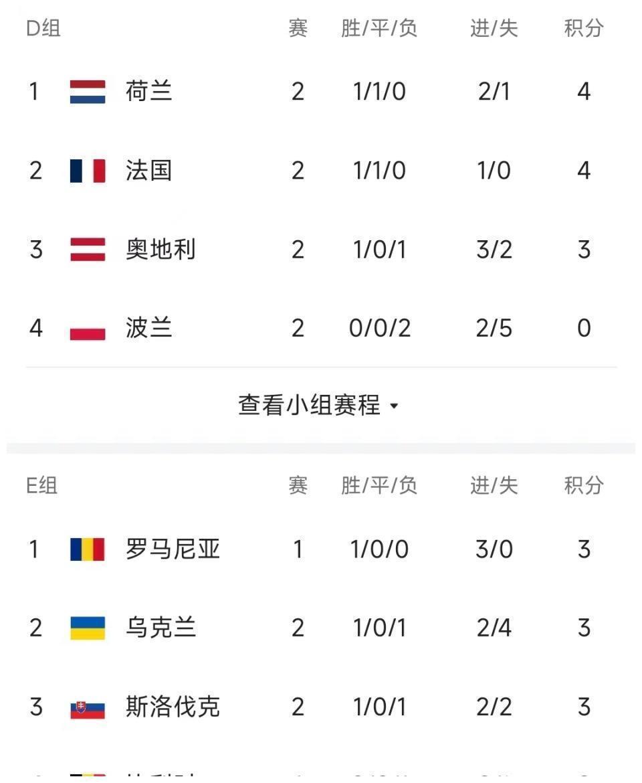The width and height of the screenshot is (642, 783).
Task: Open team 波兰 details
Action: point(148,329)
